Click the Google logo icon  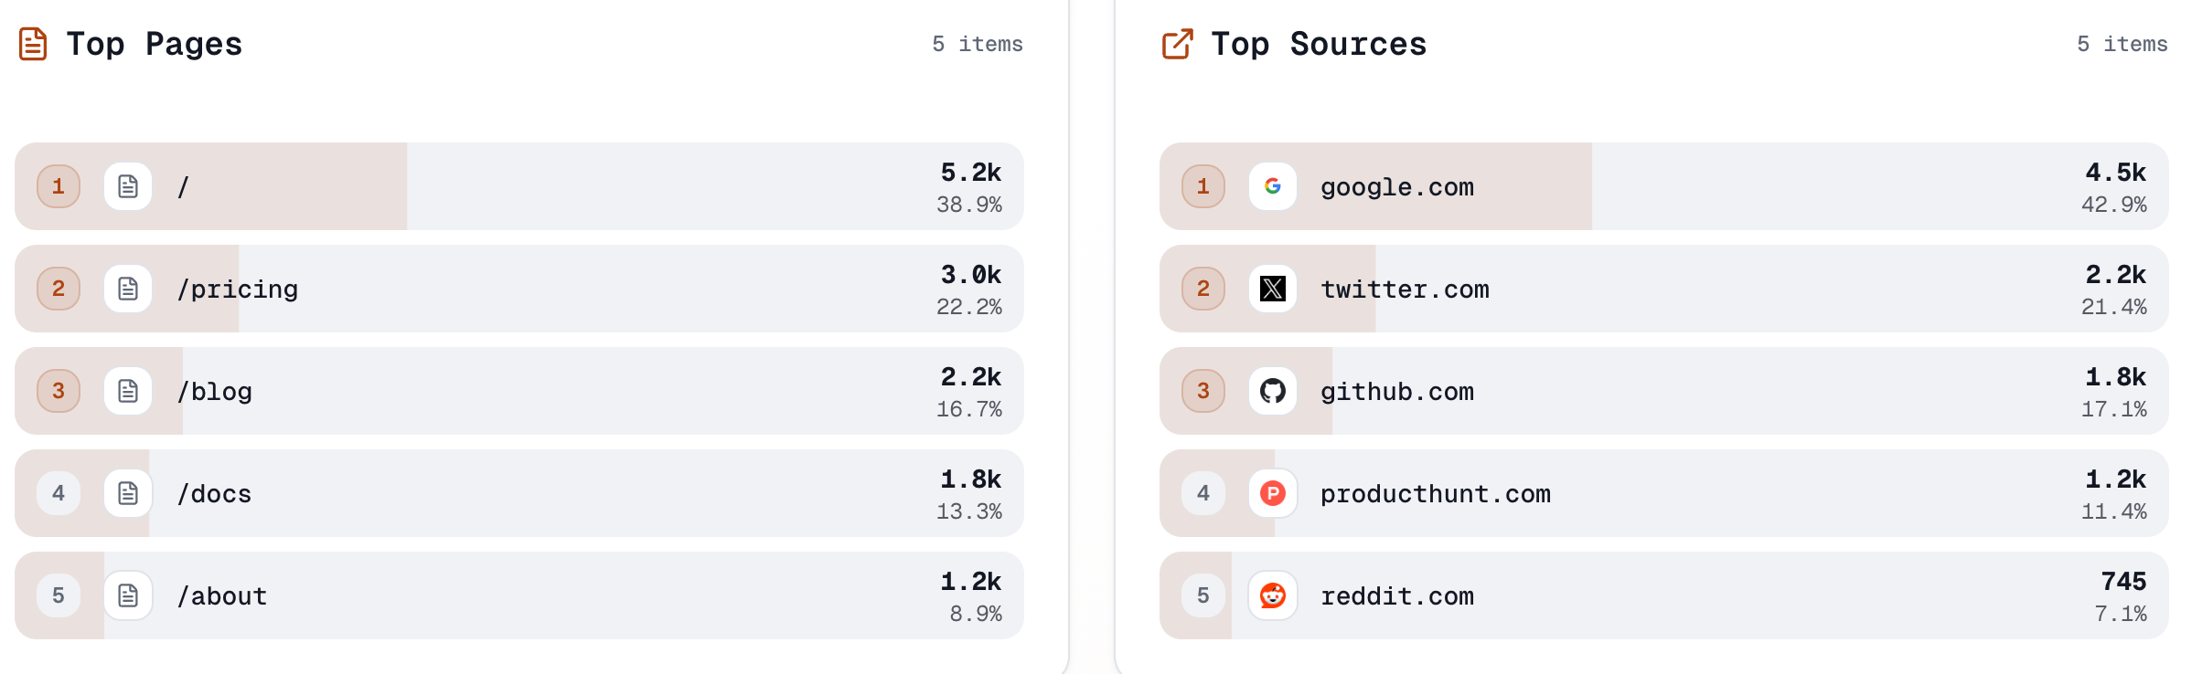pyautogui.click(x=1273, y=186)
